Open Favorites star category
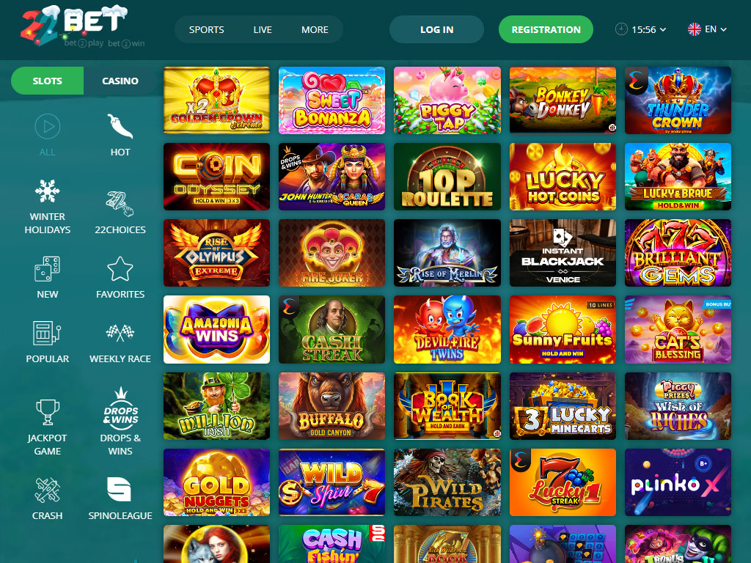Viewport: 751px width, 563px height. 120,269
